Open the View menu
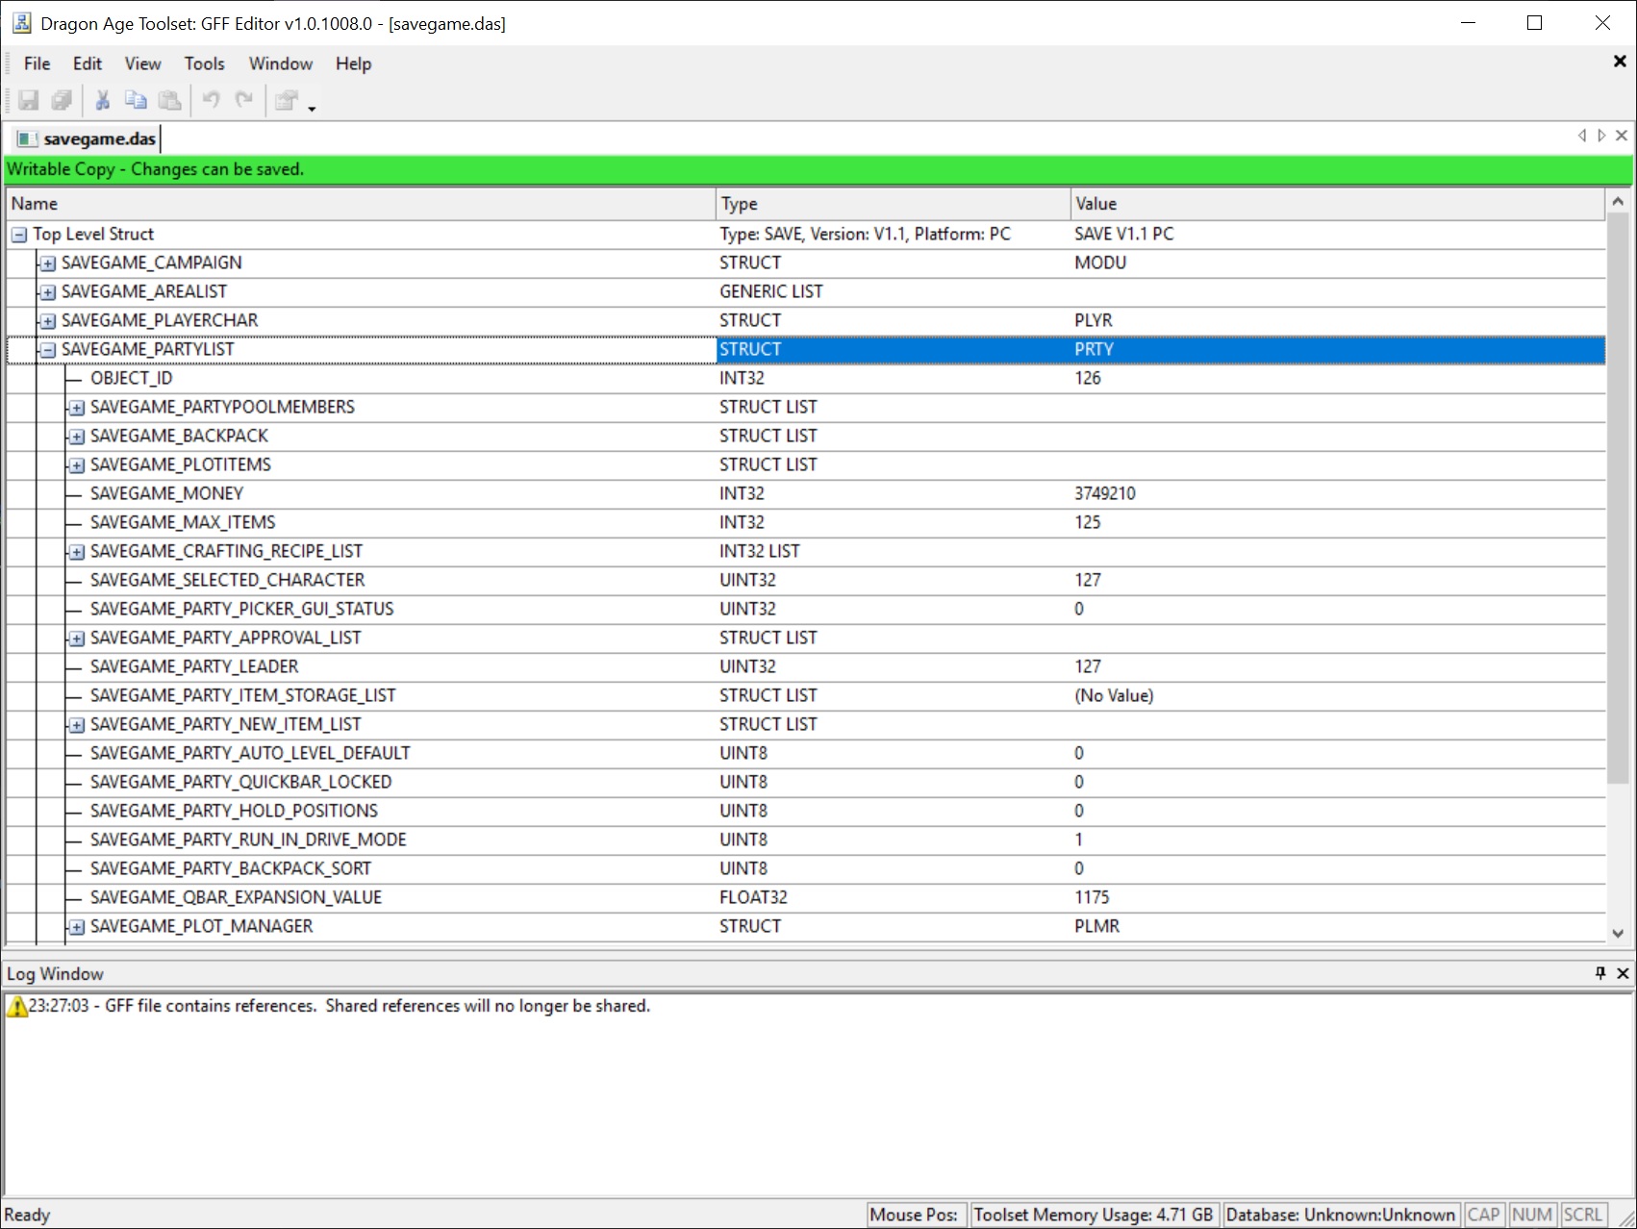1637x1229 pixels. point(142,63)
